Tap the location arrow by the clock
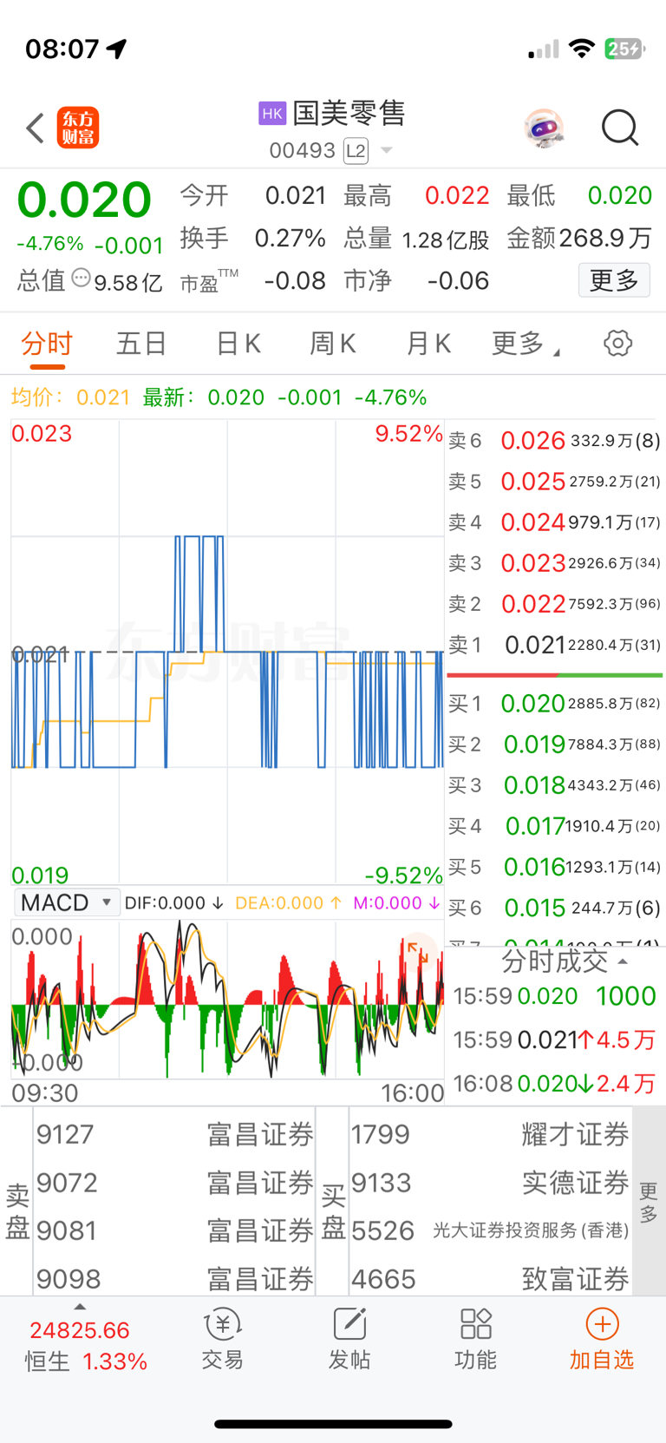The height and width of the screenshot is (1443, 666). [117, 49]
